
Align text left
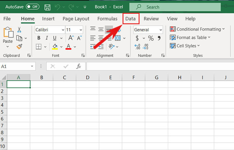(93, 38)
